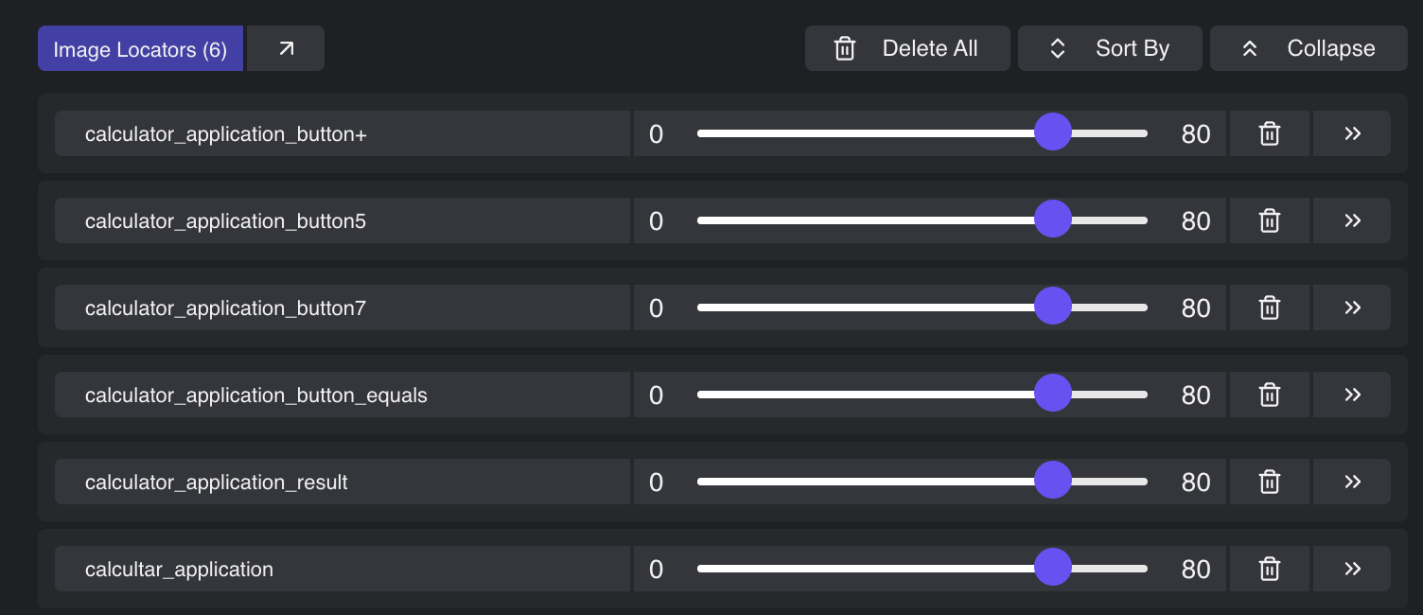Open the external arrow icon beside Image Locators
Viewport: 1423px width, 615px height.
coord(286,48)
